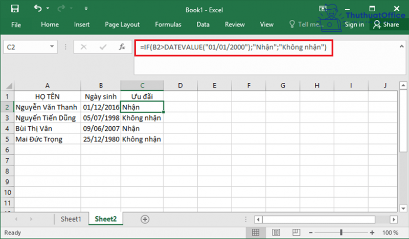The height and width of the screenshot is (239, 409).
Task: Click the Name Box showing C2
Action: [26, 47]
